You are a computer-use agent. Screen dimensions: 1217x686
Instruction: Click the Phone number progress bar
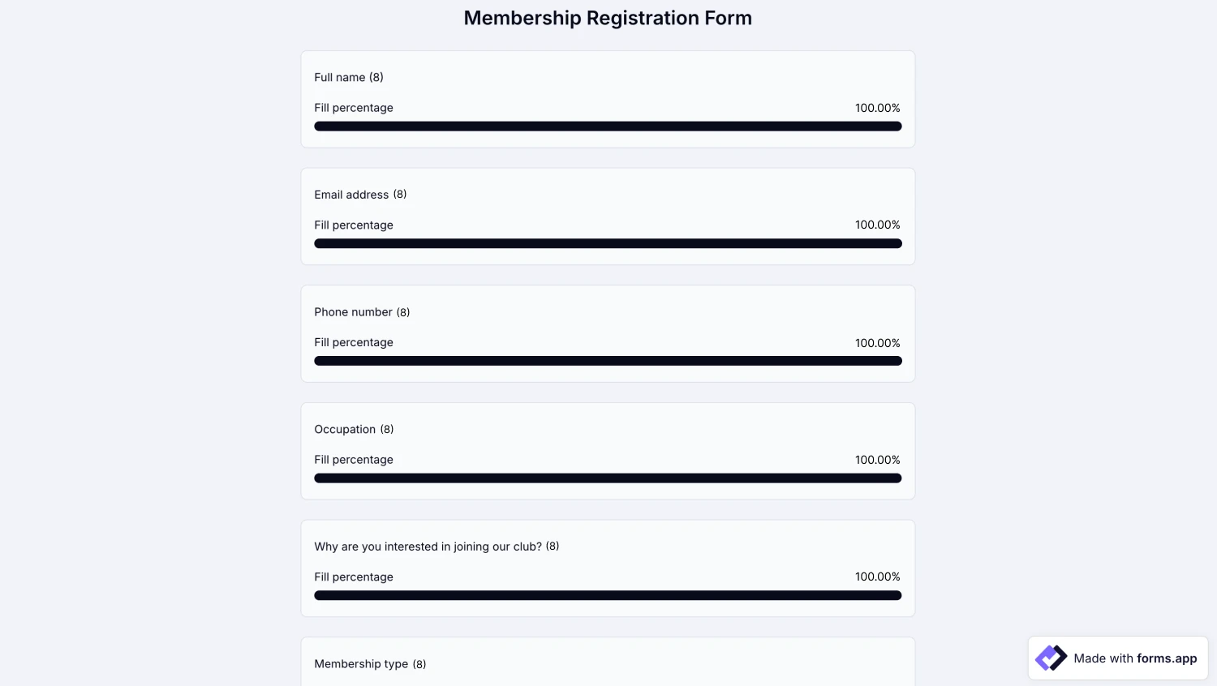[x=608, y=360]
